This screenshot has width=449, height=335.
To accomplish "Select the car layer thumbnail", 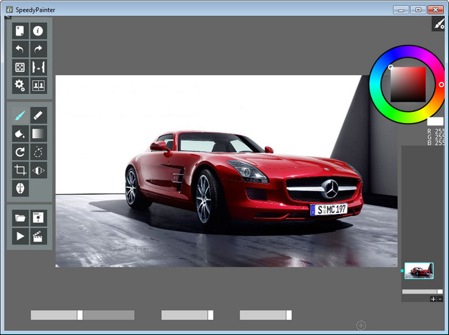I will point(419,271).
